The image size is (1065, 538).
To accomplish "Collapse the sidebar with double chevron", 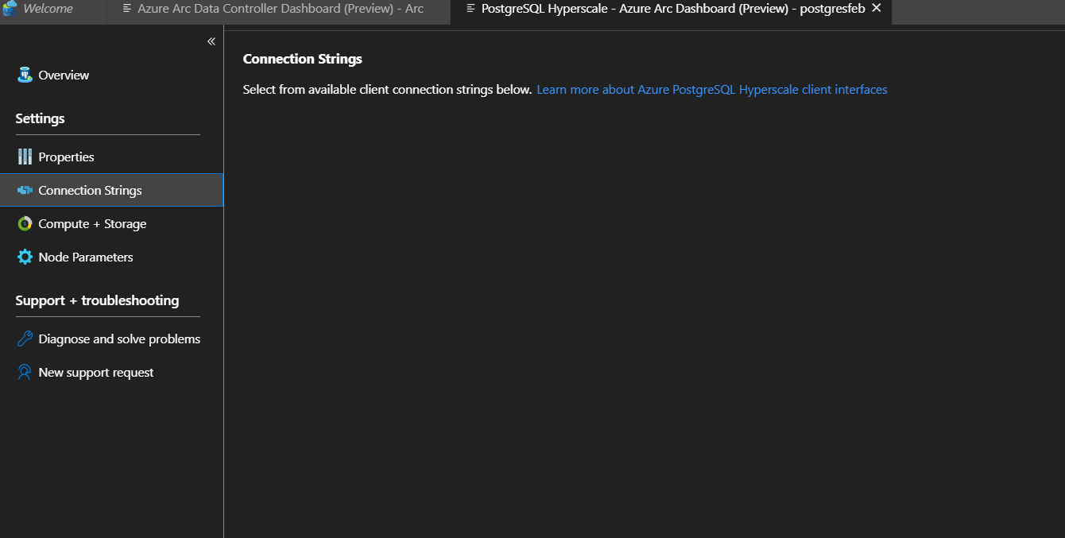I will pyautogui.click(x=211, y=41).
